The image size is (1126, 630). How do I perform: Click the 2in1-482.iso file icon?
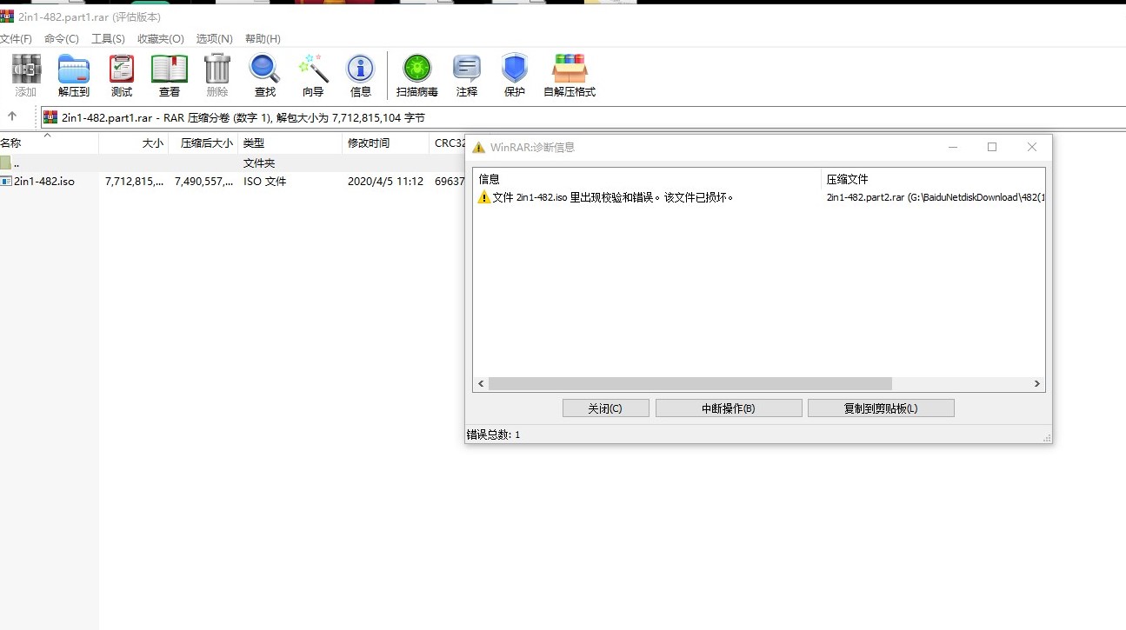point(5,182)
